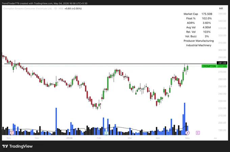The image size is (230, 152).
Task: Click the 2026 label on the time axis
Action: click(x=69, y=138)
